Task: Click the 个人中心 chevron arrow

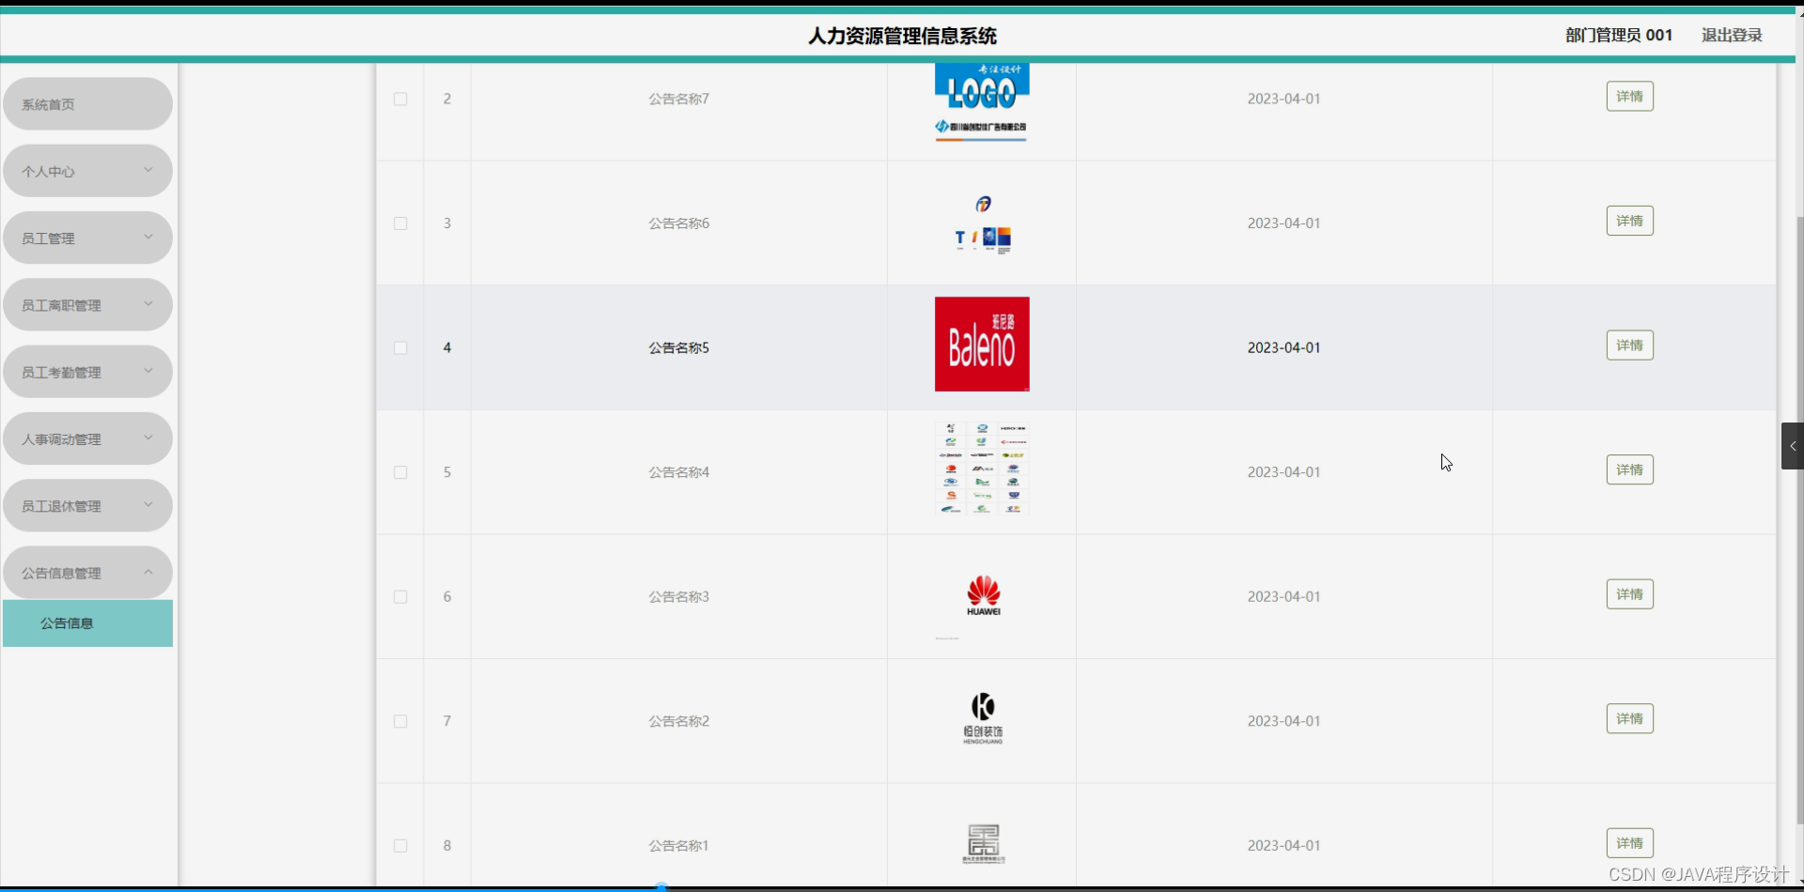Action: click(148, 170)
